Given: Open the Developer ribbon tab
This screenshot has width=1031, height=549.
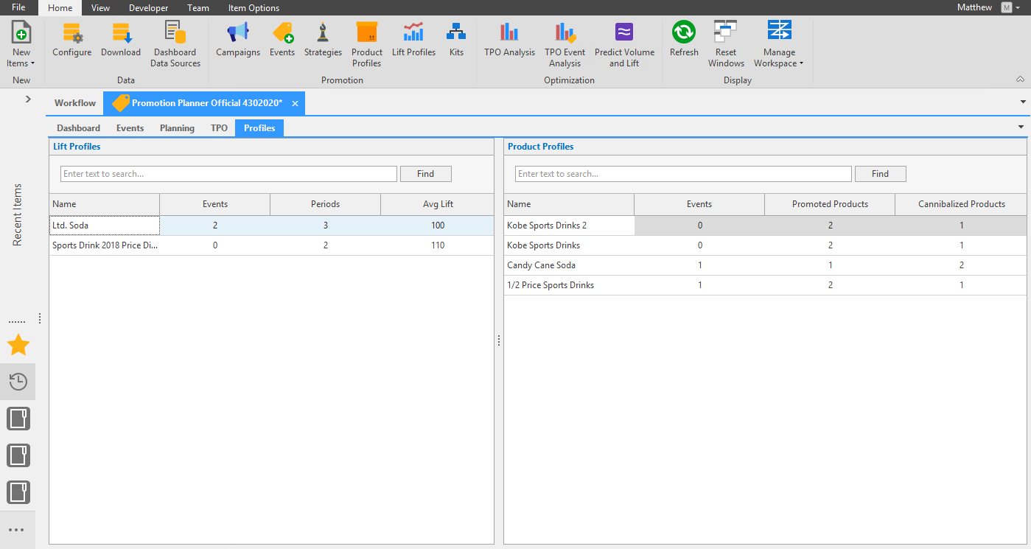Looking at the screenshot, I should (x=148, y=7).
